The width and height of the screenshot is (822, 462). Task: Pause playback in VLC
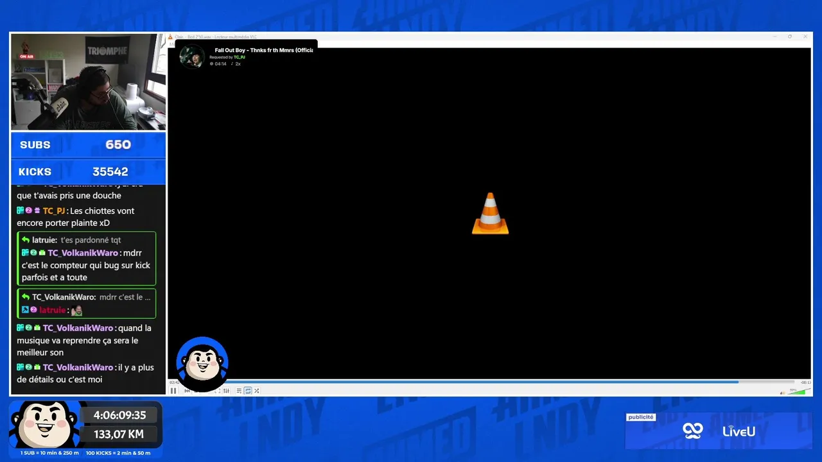(173, 391)
